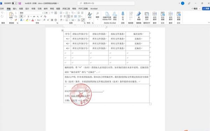
Task: Toggle Subscript formatting
Action: point(38,16)
